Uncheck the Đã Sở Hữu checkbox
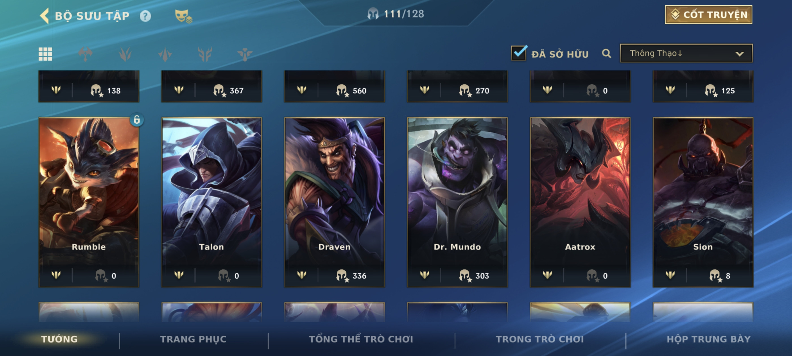The height and width of the screenshot is (356, 792). point(519,53)
